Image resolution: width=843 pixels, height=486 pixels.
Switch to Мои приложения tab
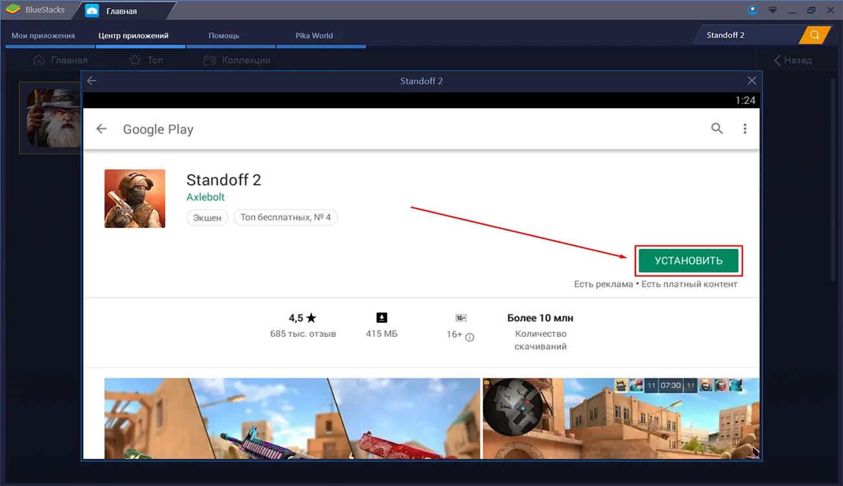click(x=43, y=36)
